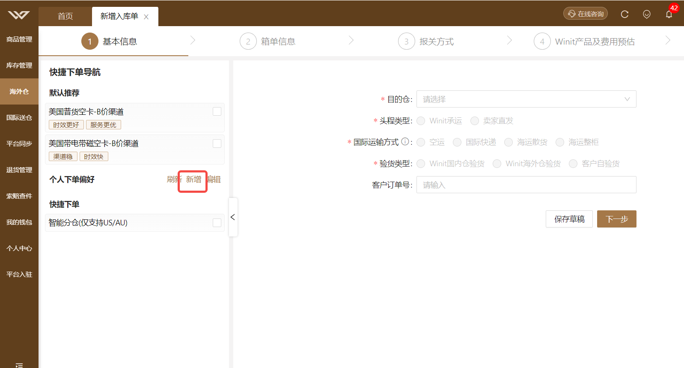684x368 pixels.
Task: Select Winit海外仓验货 radio
Action: [x=497, y=164]
